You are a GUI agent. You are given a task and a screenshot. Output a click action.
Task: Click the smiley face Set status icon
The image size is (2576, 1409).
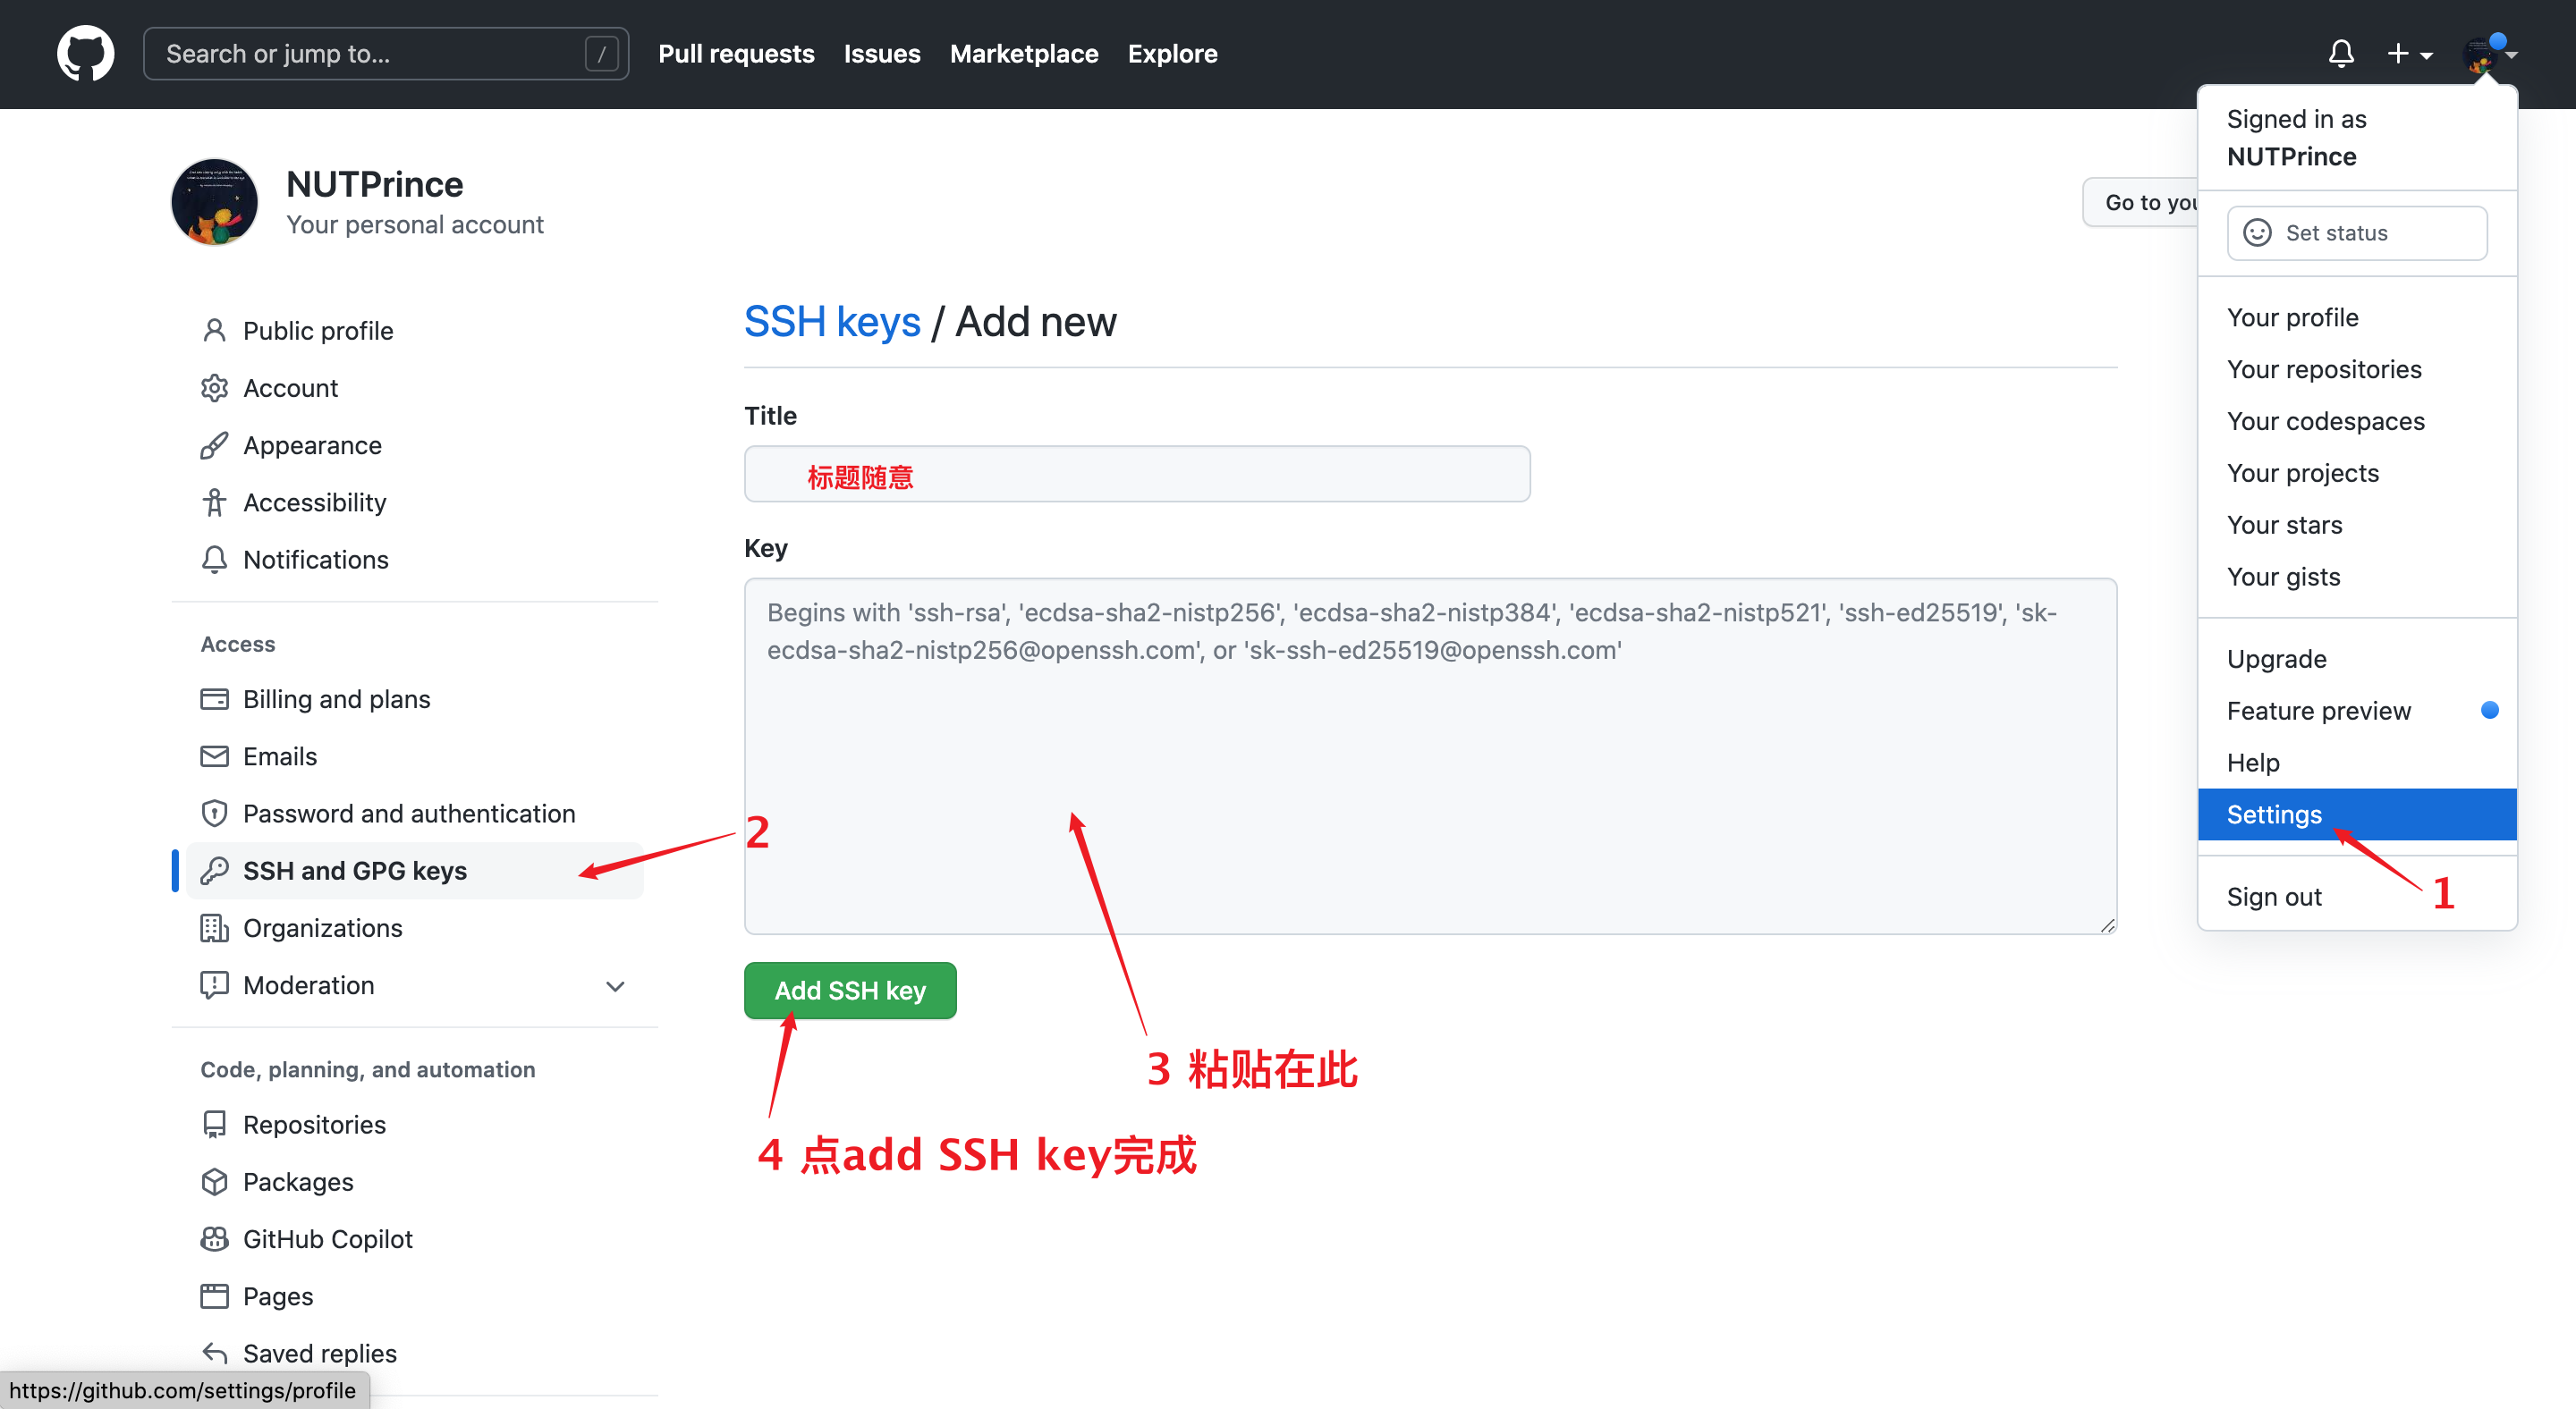point(2257,232)
